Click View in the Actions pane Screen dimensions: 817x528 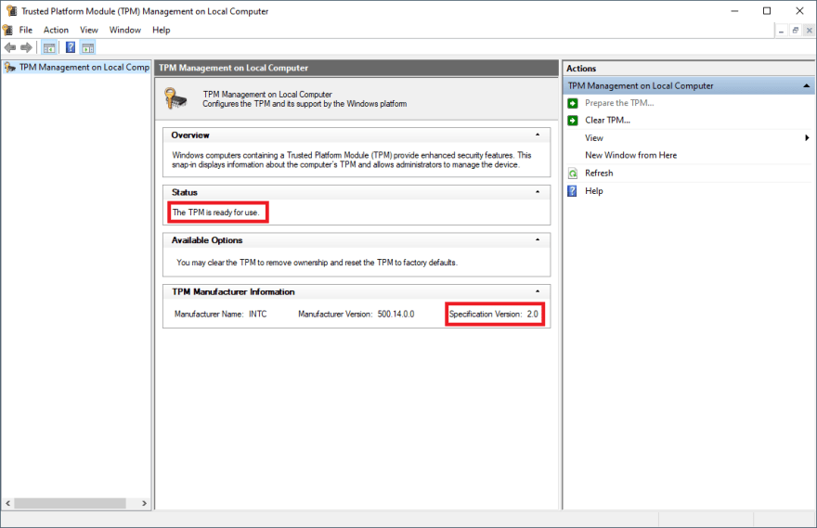[x=594, y=138]
